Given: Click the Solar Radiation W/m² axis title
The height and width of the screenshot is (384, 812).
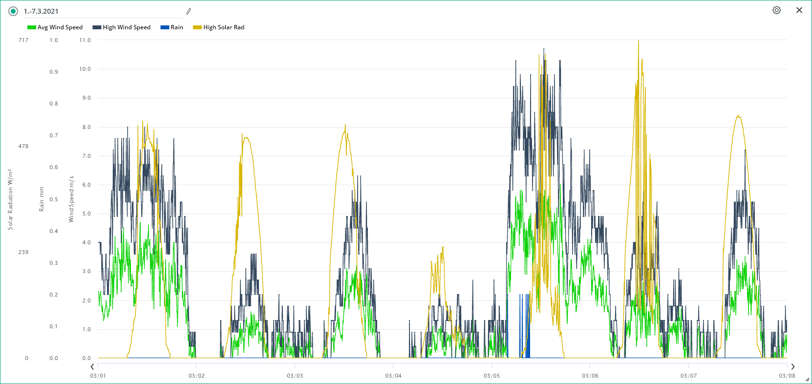Looking at the screenshot, I should click(10, 199).
